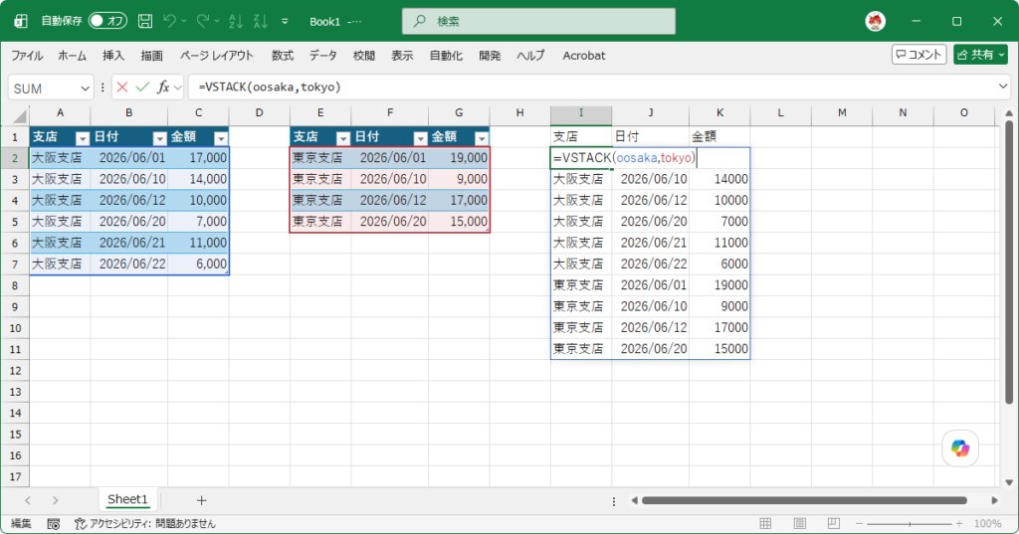Open Customize Quick Access Toolbar dropdown
1019x534 pixels.
[285, 22]
